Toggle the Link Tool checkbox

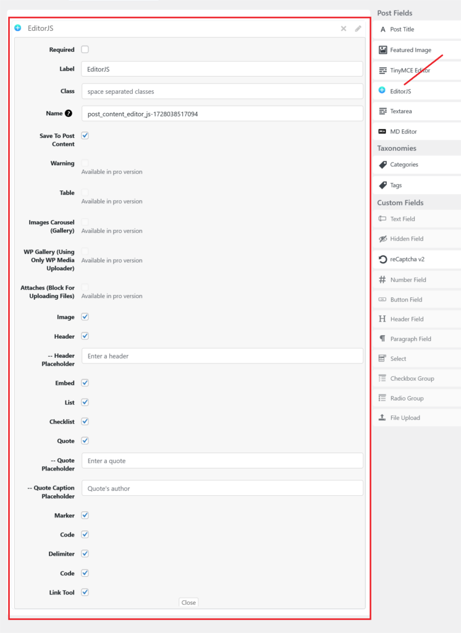pos(85,592)
